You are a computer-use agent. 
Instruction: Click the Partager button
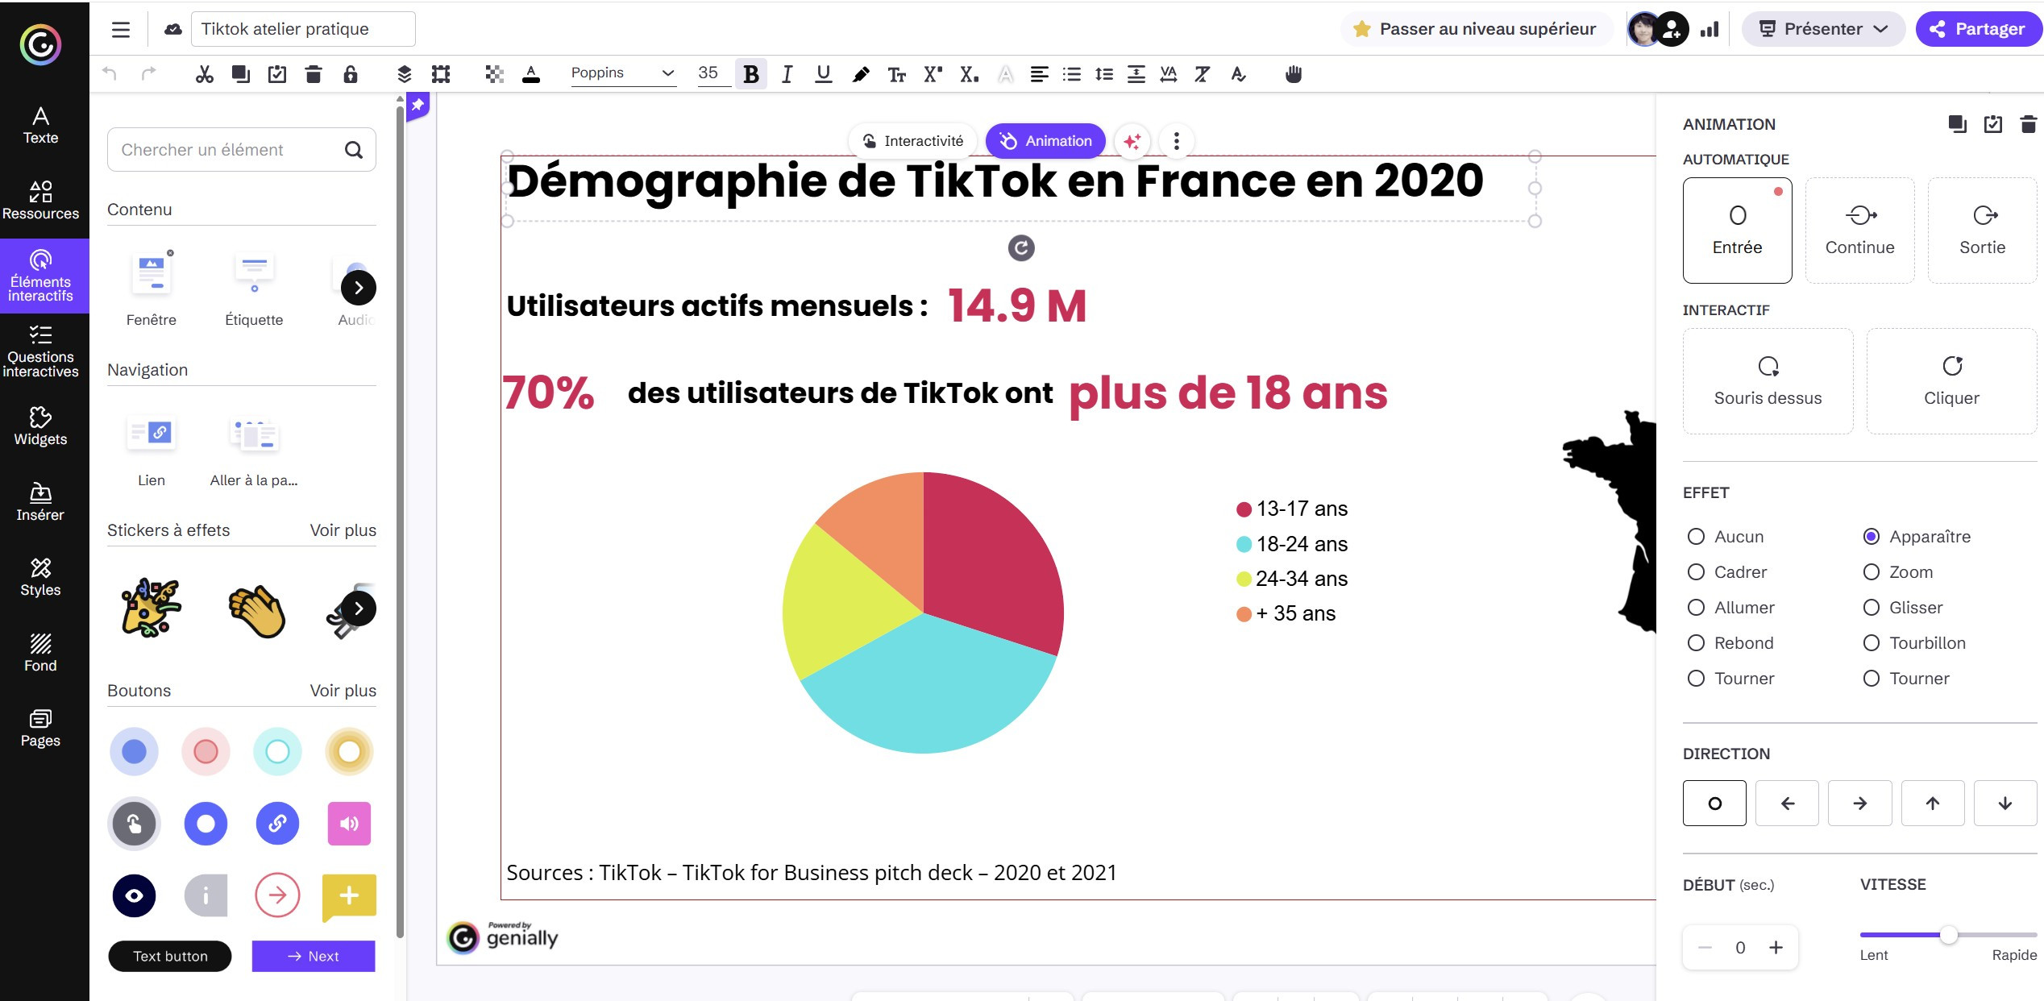click(x=1978, y=29)
